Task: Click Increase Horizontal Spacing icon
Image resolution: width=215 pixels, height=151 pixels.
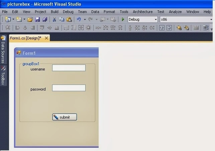Action: 106,28
